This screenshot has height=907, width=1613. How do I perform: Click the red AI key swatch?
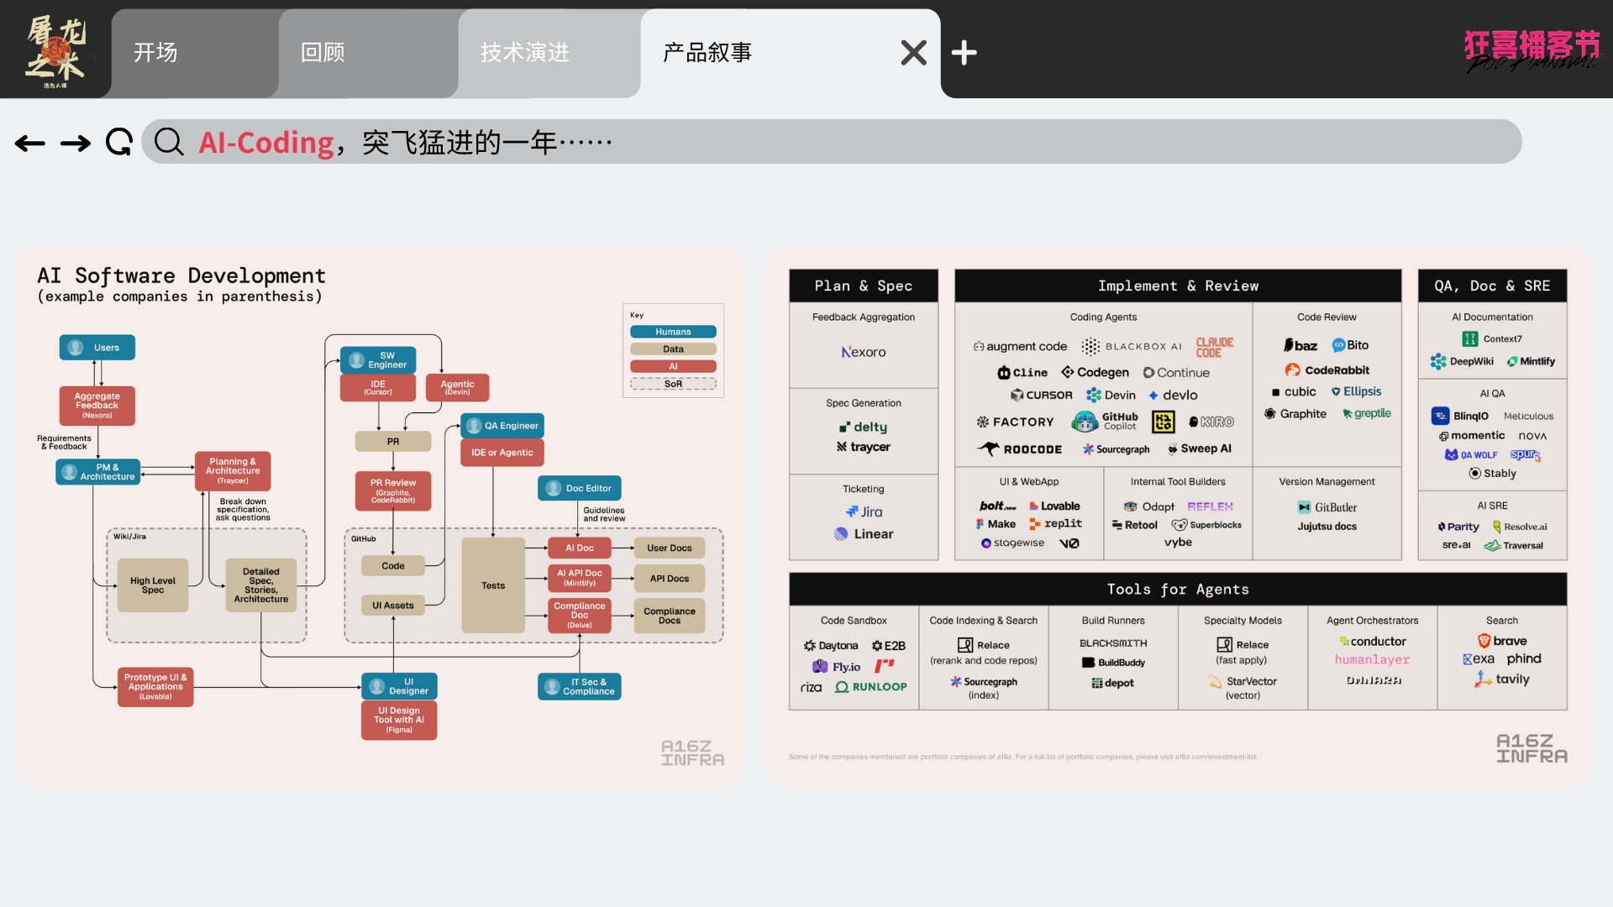point(673,366)
